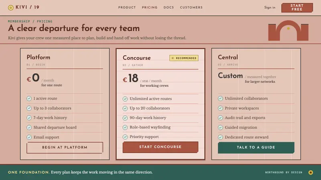This screenshot has width=321, height=180.
Task: Click the €18 price on Concourse
Action: pyautogui.click(x=131, y=78)
